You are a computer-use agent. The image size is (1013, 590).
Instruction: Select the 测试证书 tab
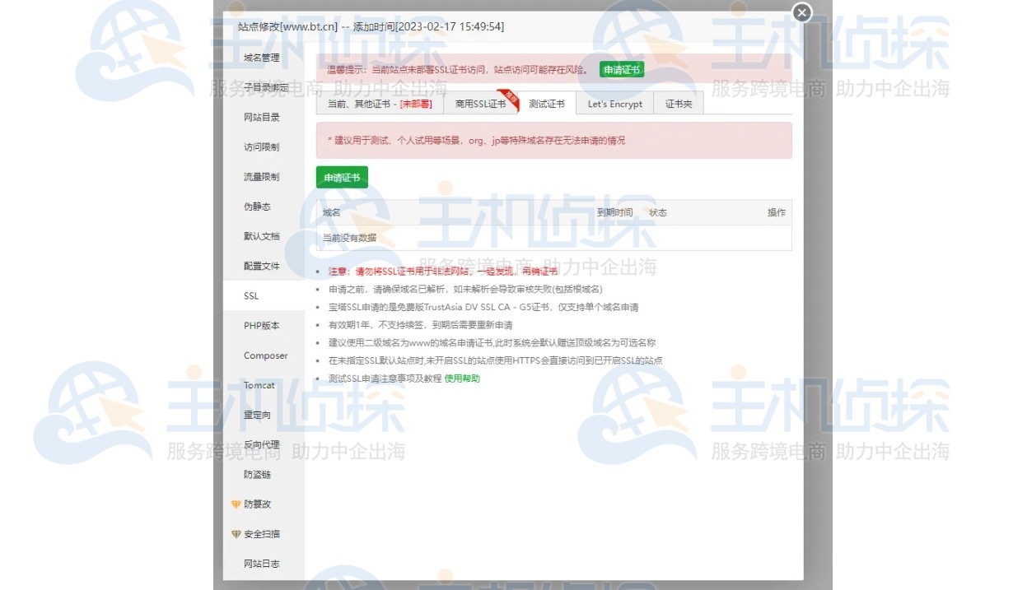547,104
